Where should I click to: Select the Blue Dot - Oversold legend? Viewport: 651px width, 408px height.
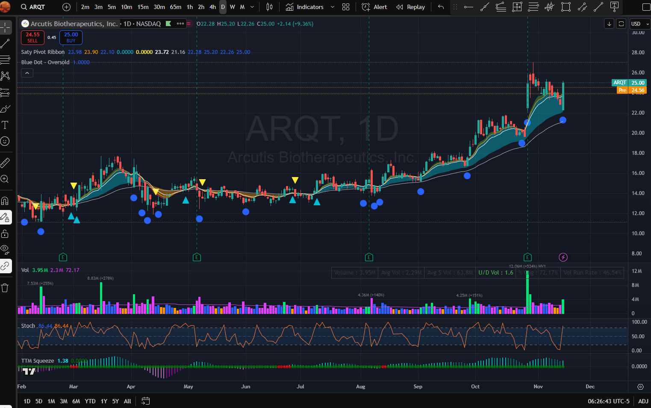45,62
